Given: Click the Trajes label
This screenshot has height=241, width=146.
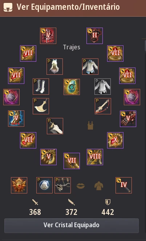Looking at the screenshot, I should pos(72,47).
